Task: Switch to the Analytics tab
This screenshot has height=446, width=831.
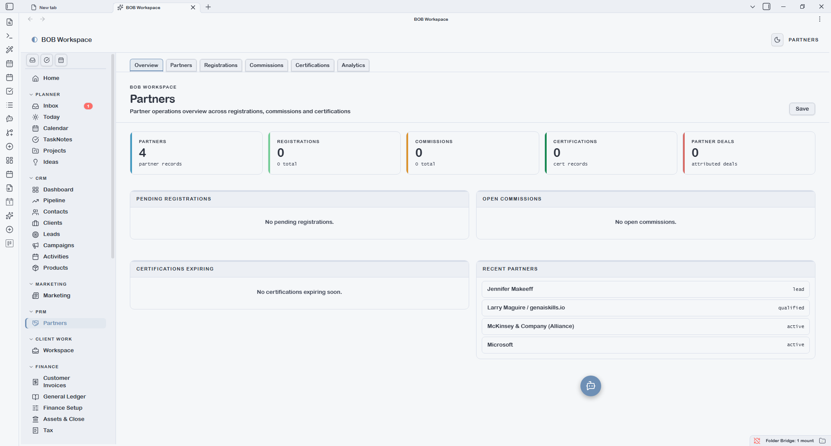Action: coord(353,65)
